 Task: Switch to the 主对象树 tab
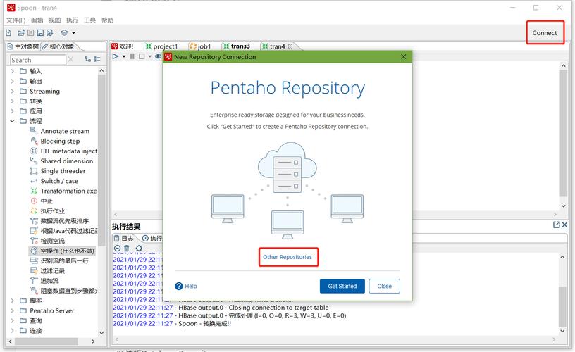pyautogui.click(x=23, y=46)
